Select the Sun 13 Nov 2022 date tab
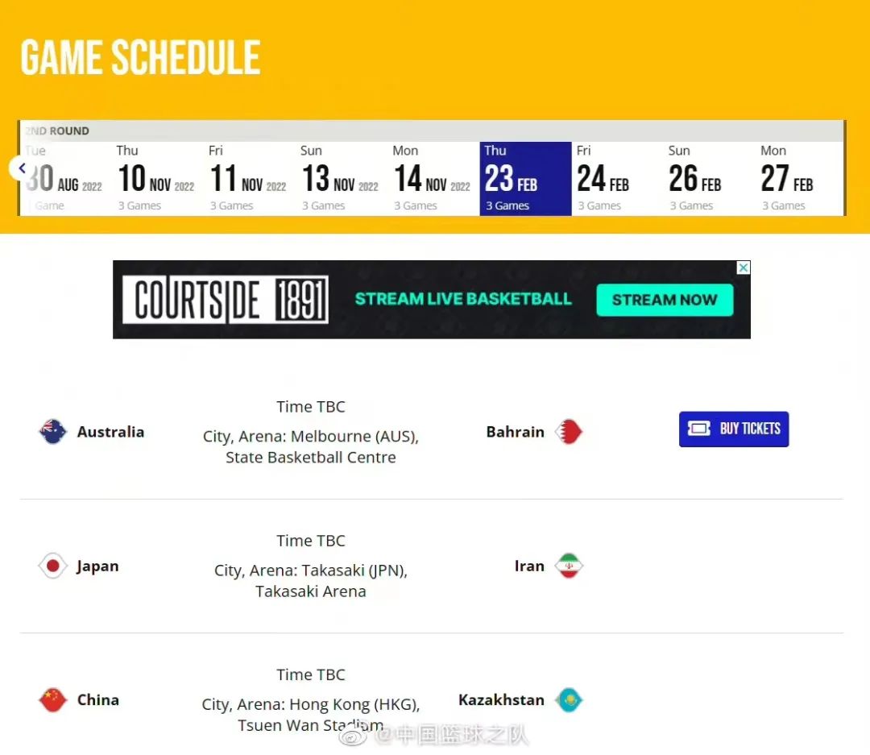This screenshot has height=755, width=870. click(x=342, y=178)
